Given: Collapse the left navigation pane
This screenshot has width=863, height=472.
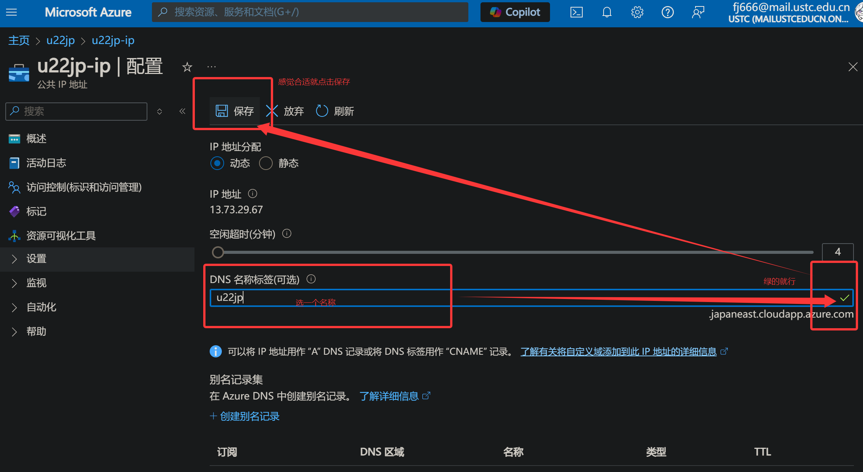Looking at the screenshot, I should pos(182,111).
